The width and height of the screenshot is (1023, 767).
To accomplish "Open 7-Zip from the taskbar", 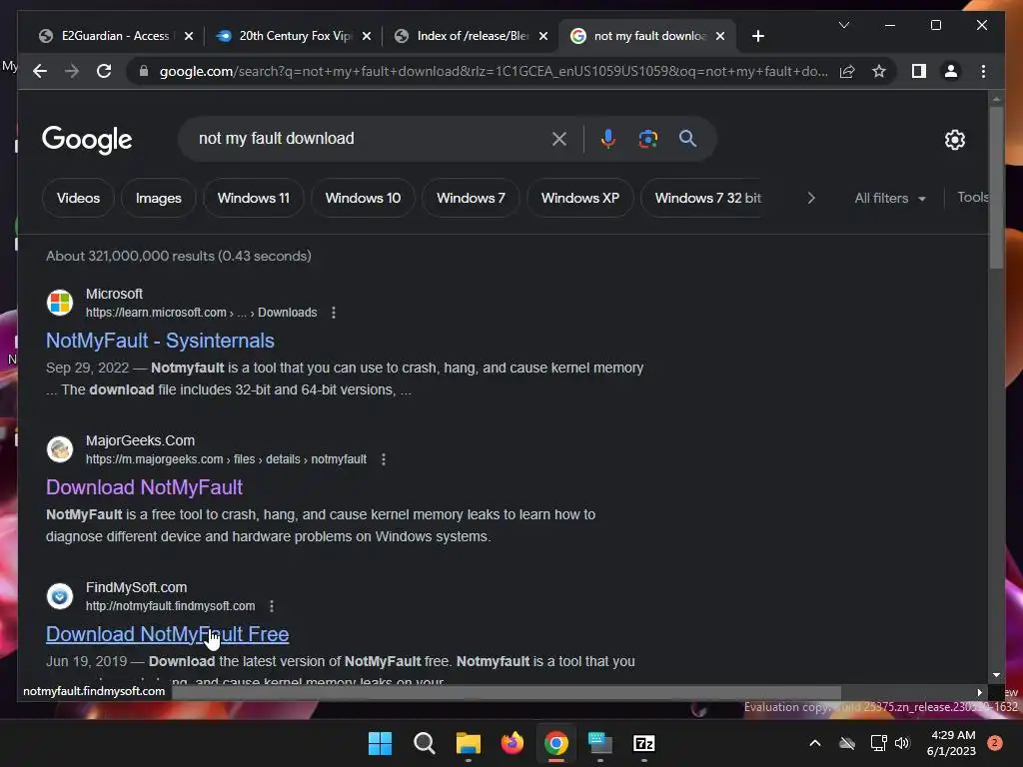I will 644,743.
